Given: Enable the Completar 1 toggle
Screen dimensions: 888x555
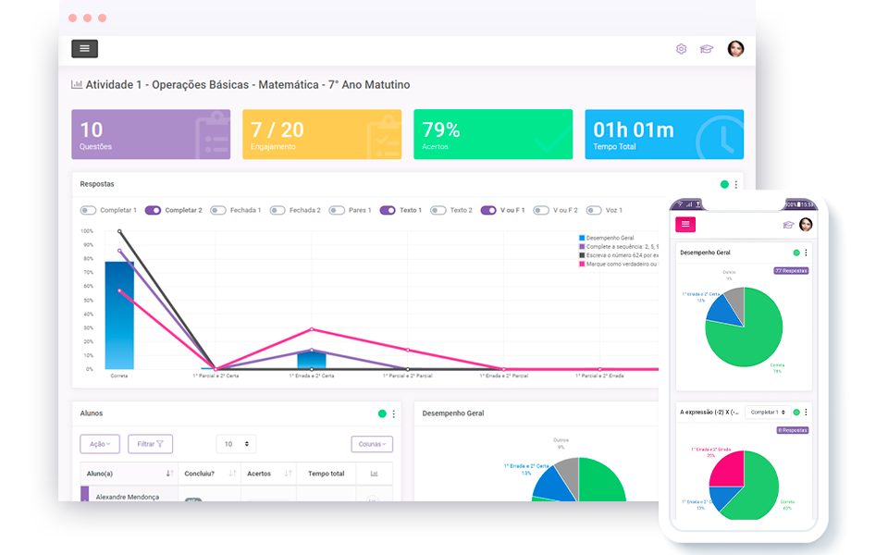Looking at the screenshot, I should tap(89, 211).
